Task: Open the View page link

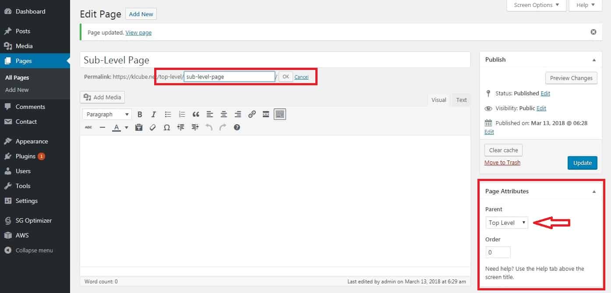Action: (138, 32)
